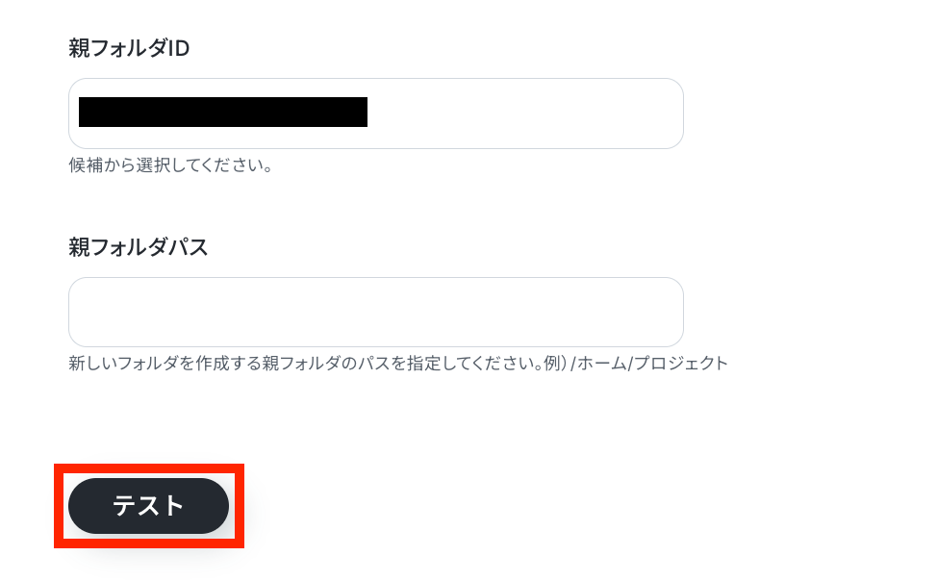Click the 例) portion of the path hint

[x=555, y=363]
